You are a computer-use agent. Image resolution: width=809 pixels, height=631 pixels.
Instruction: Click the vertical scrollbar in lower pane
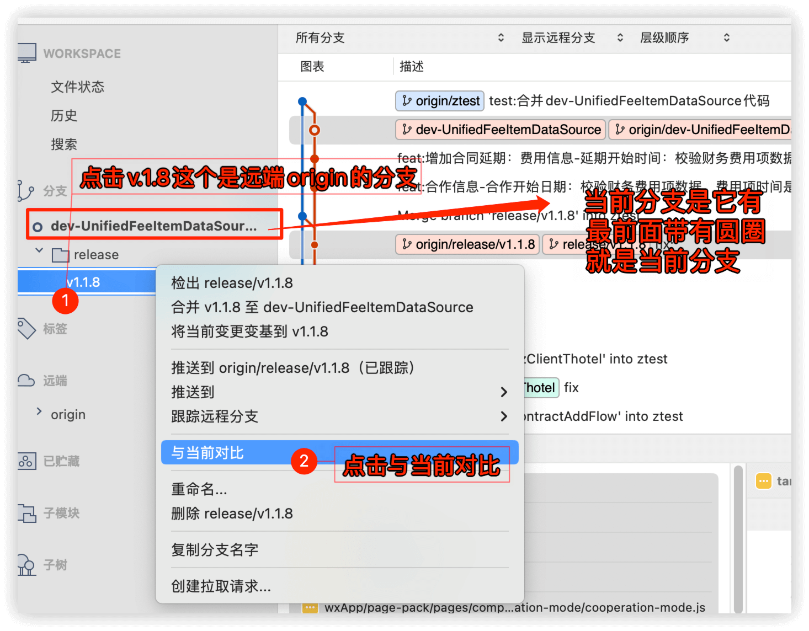click(738, 538)
